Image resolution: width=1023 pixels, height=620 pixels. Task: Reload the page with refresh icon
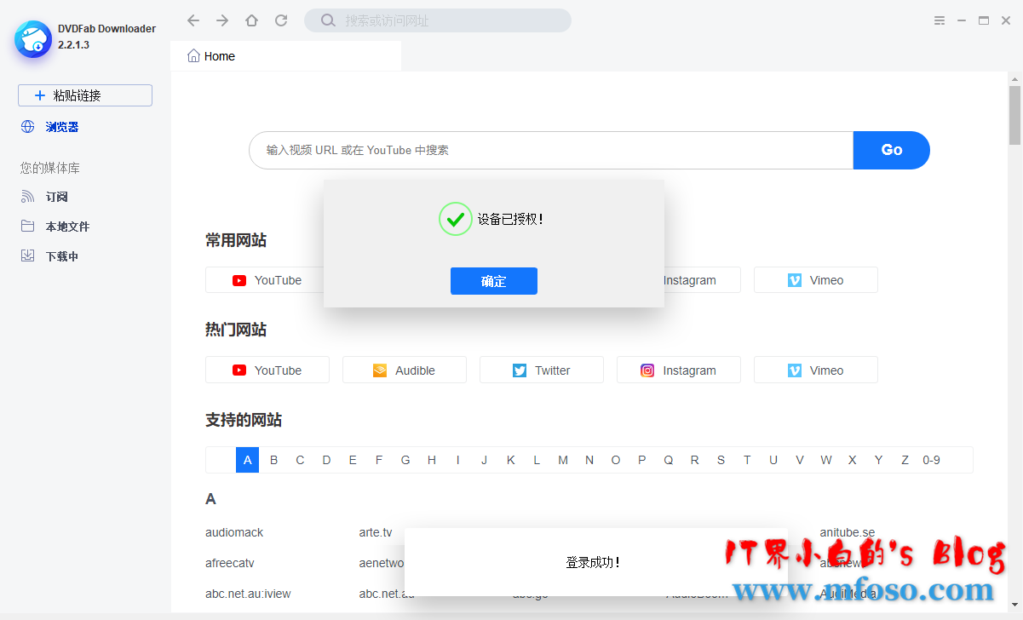[x=281, y=20]
